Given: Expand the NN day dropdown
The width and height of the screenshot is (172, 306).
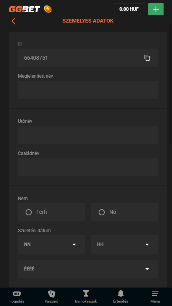Looking at the screenshot, I should [x=51, y=244].
